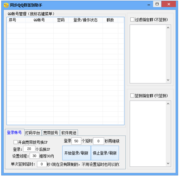Open the 宽带拨号 tab
The height and width of the screenshot is (176, 179).
(x=51, y=133)
